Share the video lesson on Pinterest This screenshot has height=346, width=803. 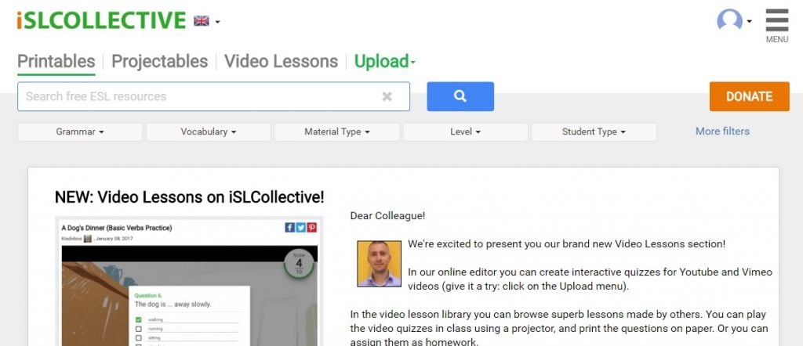tap(312, 228)
